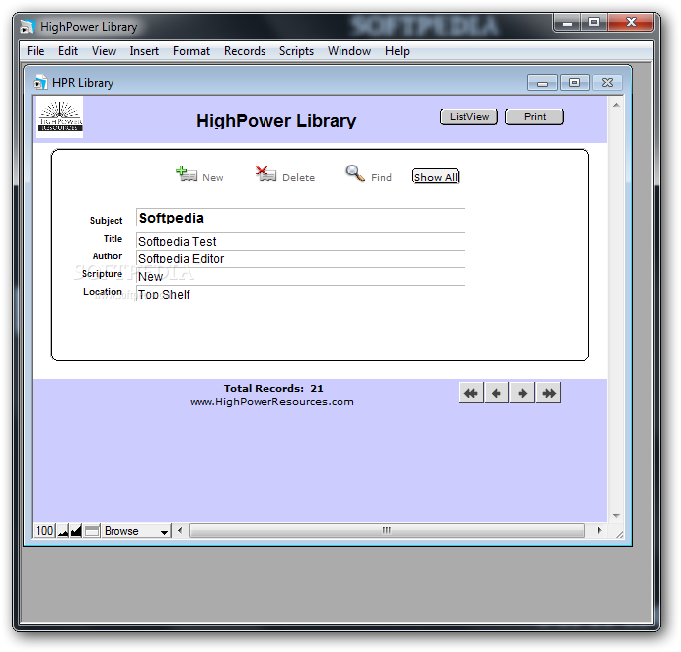The image size is (681, 652).
Task: Click the HighPower Resources logo
Action: tap(59, 116)
